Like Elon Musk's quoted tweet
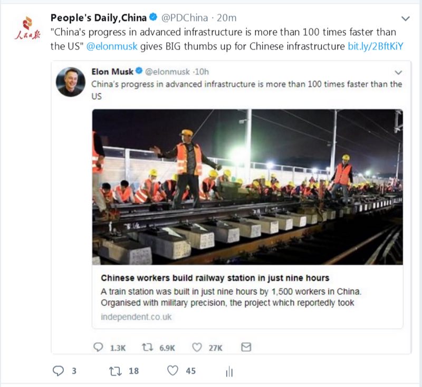This screenshot has height=387, width=422. pyautogui.click(x=197, y=347)
